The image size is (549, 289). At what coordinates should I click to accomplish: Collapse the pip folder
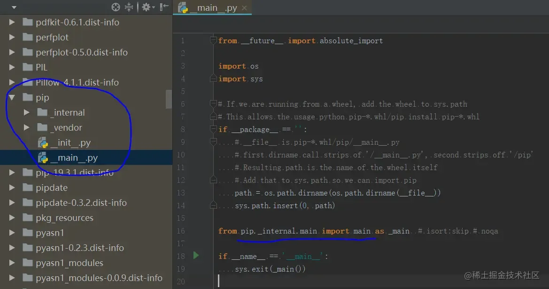[x=12, y=97]
